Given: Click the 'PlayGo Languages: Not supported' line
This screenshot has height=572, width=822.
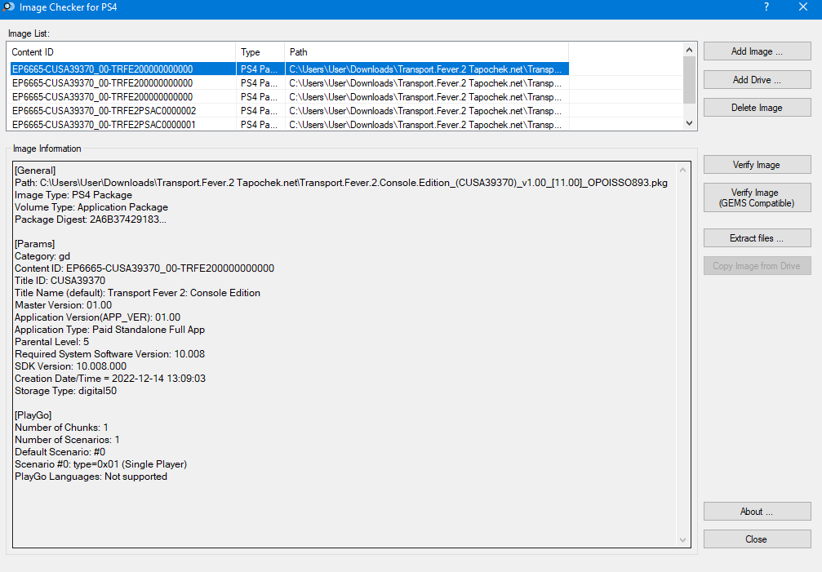Looking at the screenshot, I should (91, 477).
